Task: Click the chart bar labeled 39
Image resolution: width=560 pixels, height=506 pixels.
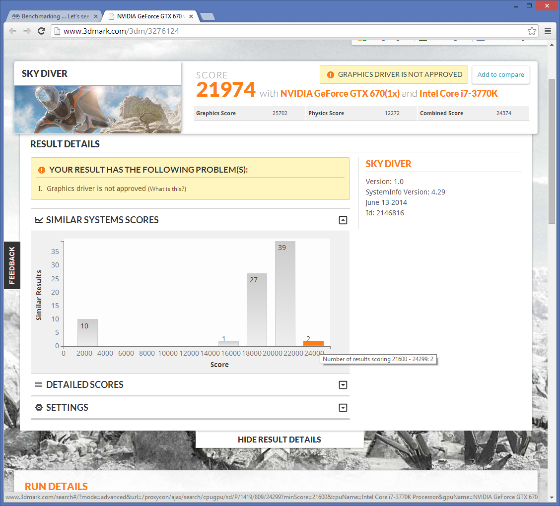Action: pyautogui.click(x=285, y=294)
